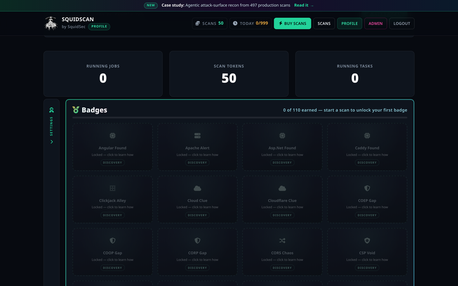The width and height of the screenshot is (458, 286).
Task: Click the Caddy Found chip icon
Action: point(367,136)
